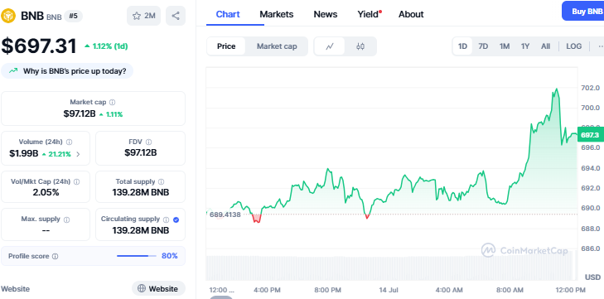Screen dimensions: 604x299
Task: Open the Chart tab
Action: click(x=228, y=14)
